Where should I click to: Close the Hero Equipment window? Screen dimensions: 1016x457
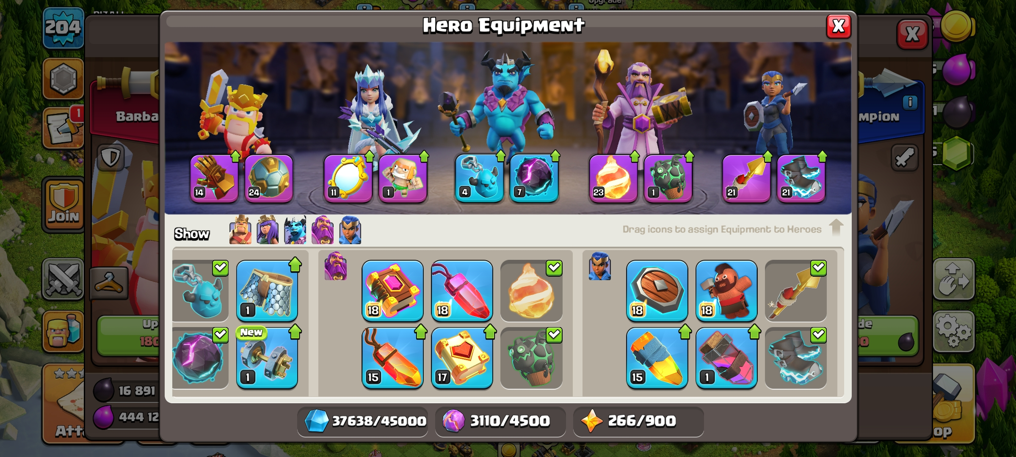839,26
